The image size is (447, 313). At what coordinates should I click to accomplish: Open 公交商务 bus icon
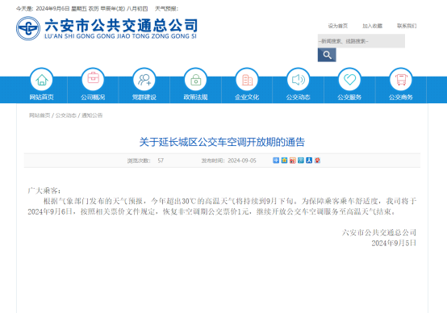click(401, 80)
